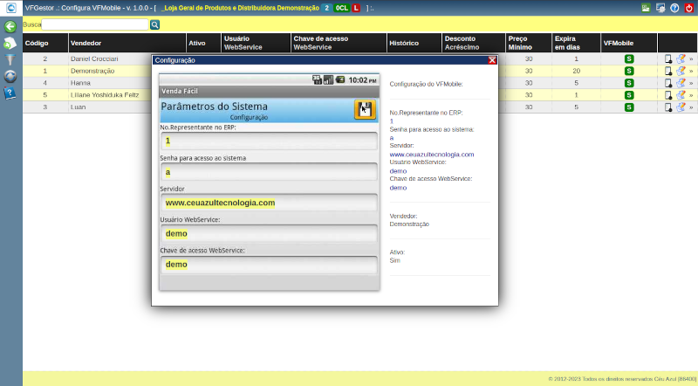
Task: Click the filter funnel icon in sidebar
Action: pos(10,59)
